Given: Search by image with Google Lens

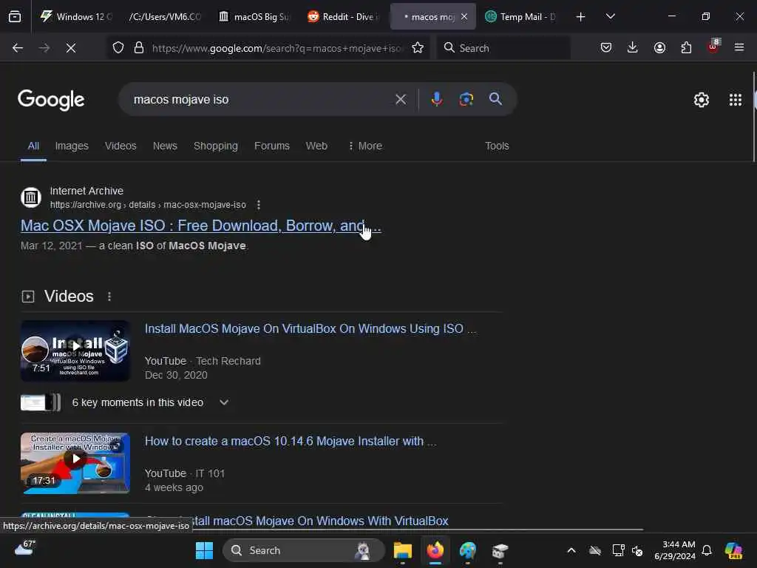Looking at the screenshot, I should pos(466,100).
